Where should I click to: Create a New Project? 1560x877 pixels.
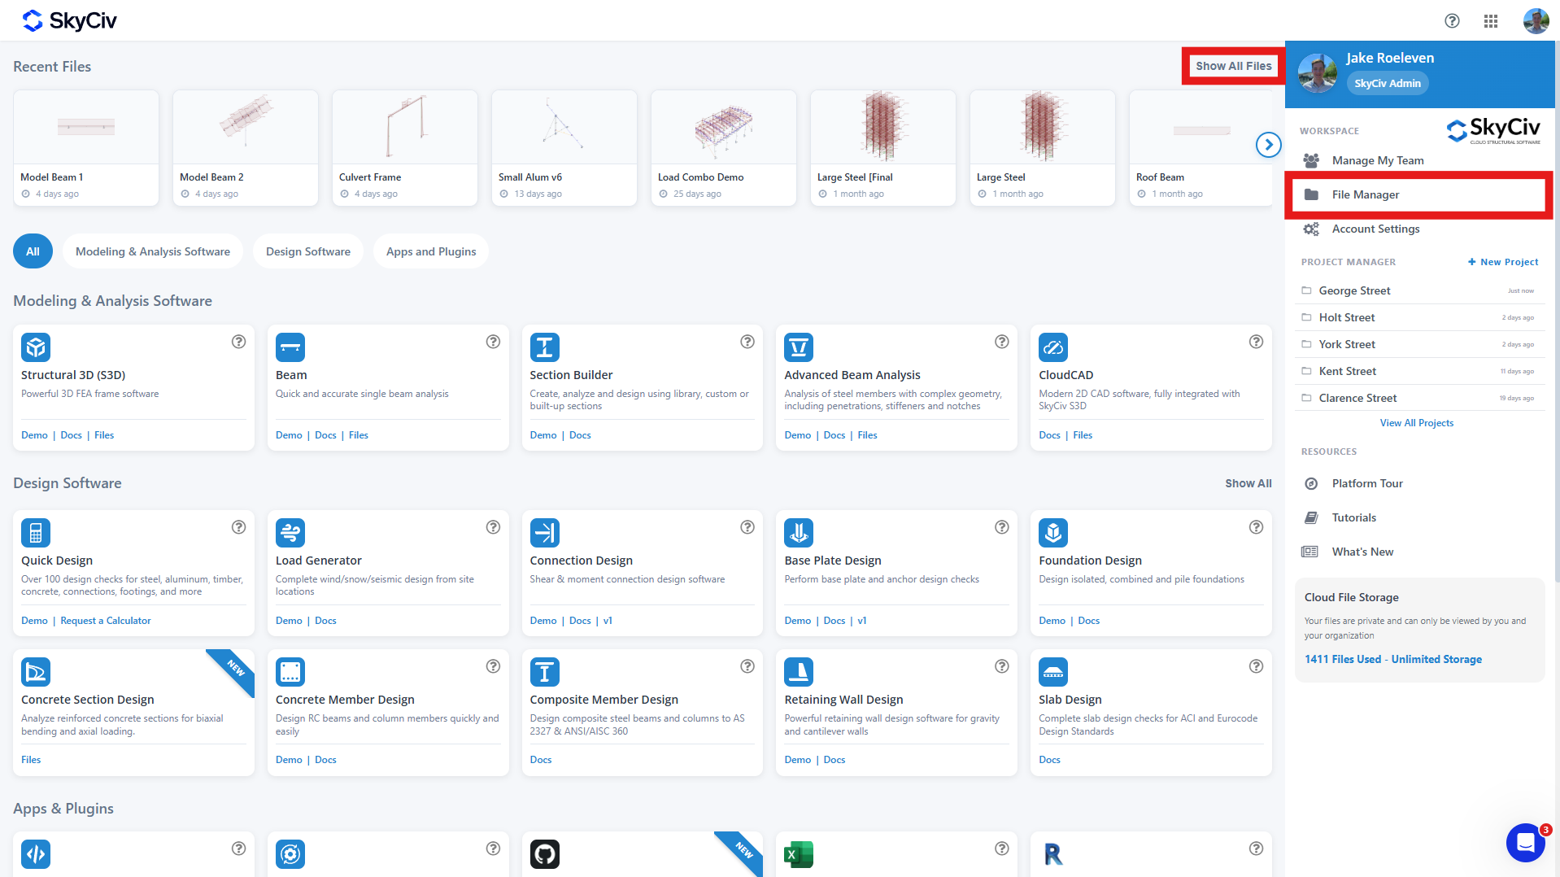(x=1502, y=262)
